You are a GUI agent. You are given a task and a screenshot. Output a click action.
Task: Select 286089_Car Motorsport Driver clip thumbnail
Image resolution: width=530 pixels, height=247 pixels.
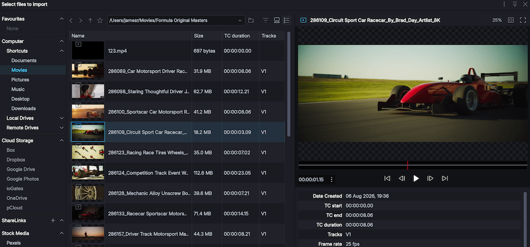[x=88, y=71]
